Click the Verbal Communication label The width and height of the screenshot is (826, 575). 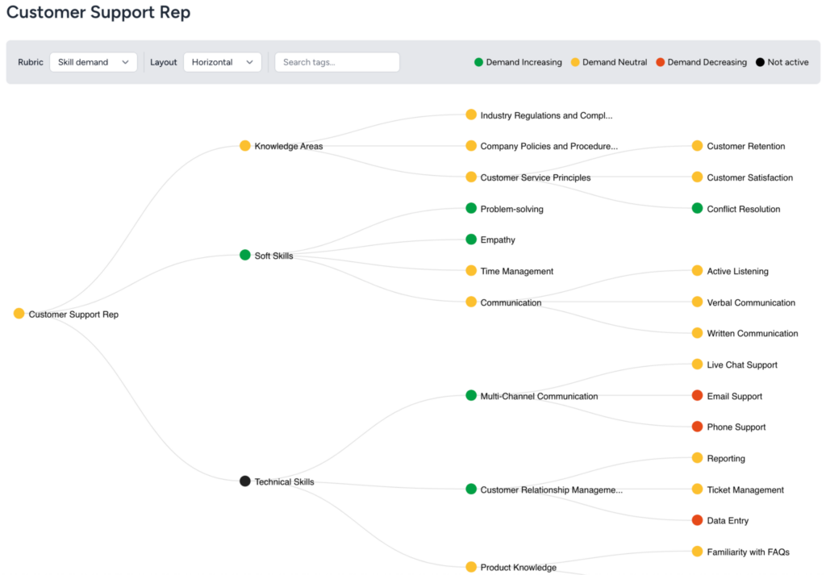[751, 302]
